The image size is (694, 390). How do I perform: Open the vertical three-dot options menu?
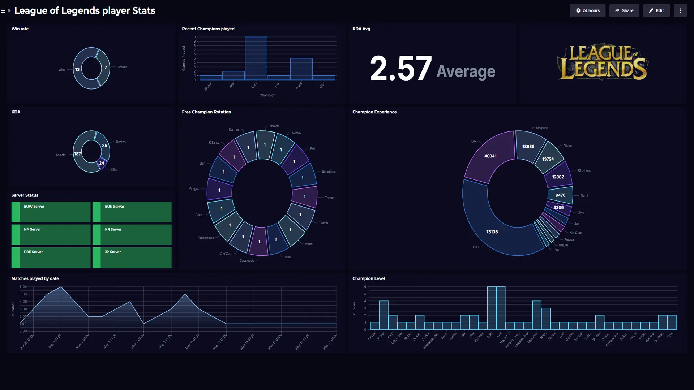point(680,11)
